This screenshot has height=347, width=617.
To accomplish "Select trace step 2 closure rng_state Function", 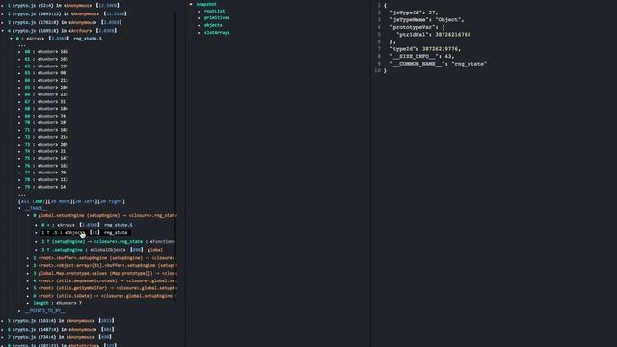I will [x=108, y=242].
